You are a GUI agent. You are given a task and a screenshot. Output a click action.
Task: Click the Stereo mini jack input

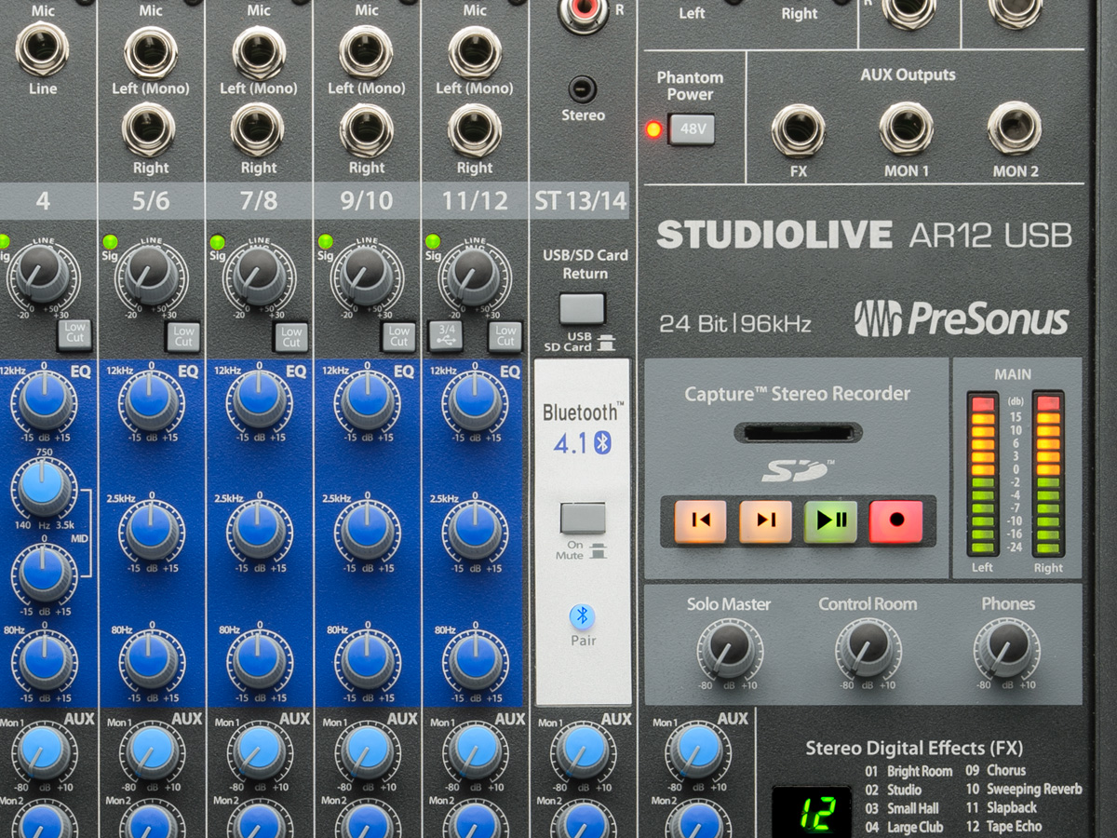[583, 89]
